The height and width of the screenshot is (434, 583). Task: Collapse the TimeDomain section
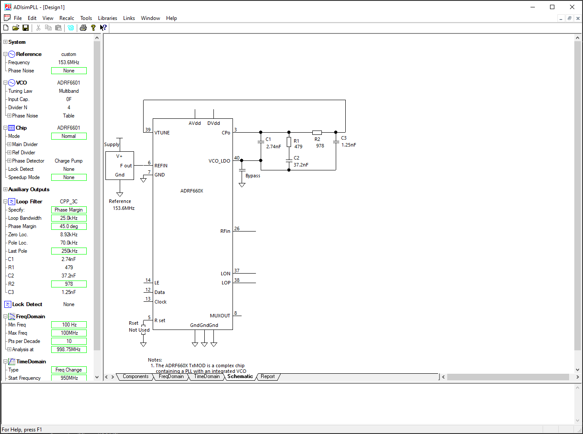click(5, 362)
